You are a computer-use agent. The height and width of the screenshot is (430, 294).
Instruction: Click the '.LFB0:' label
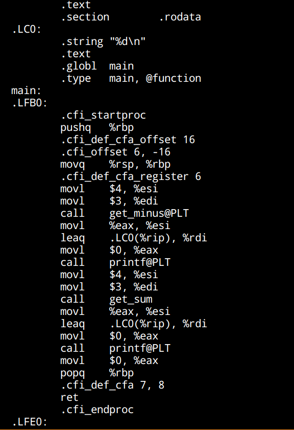[30, 103]
